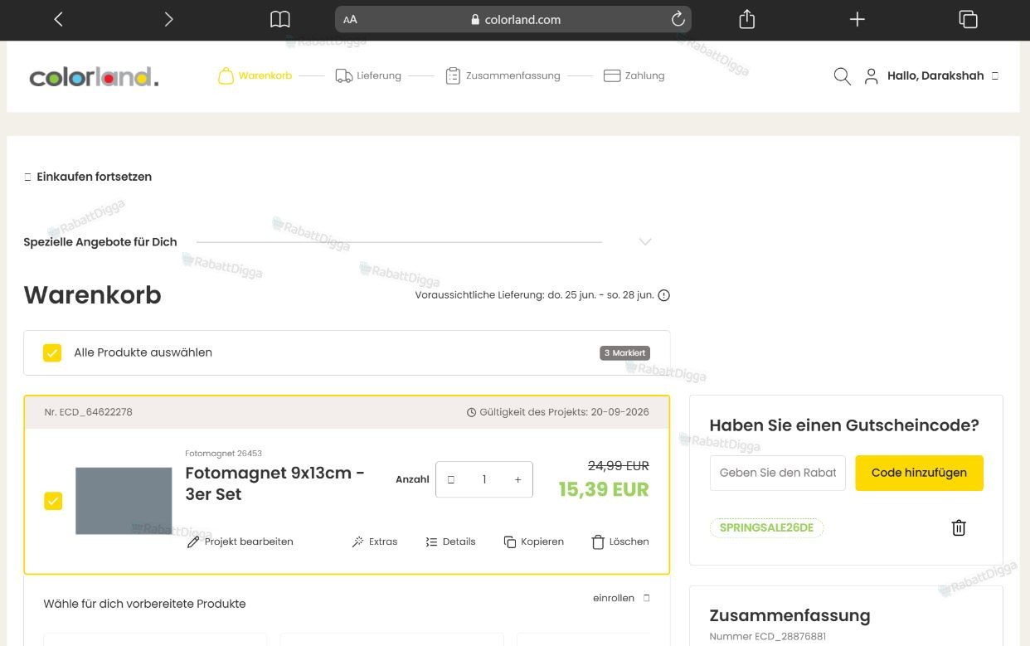Open a new Safari tab with plus icon
1030x646 pixels.
(x=858, y=19)
